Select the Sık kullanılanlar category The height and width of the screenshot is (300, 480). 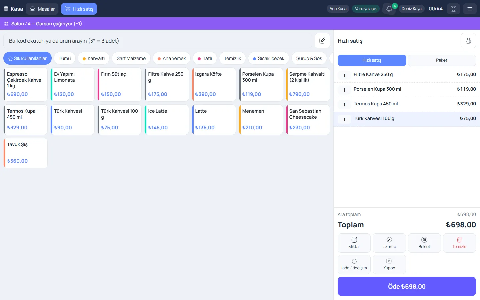pos(27,58)
